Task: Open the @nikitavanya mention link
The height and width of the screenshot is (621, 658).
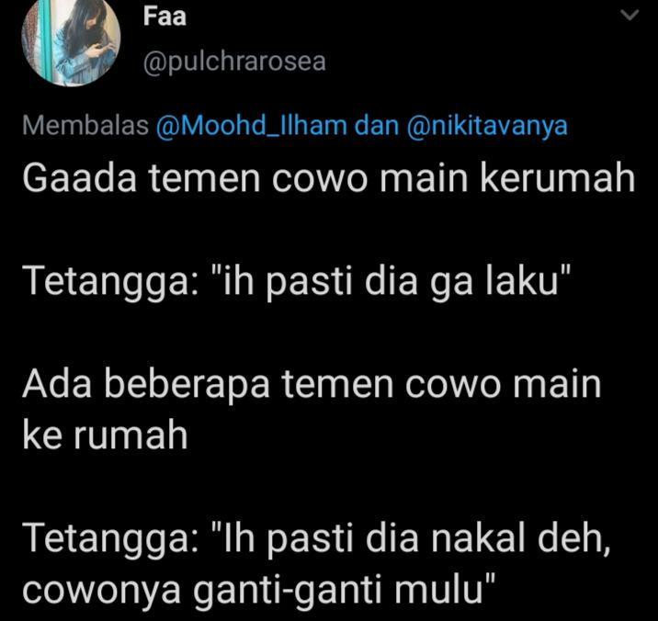Action: tap(487, 126)
